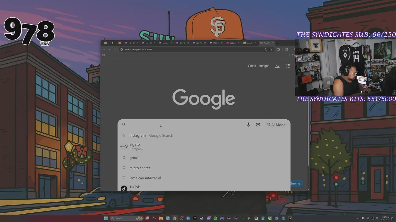
Task: Open Gmail link on the Google page
Action: (x=252, y=66)
